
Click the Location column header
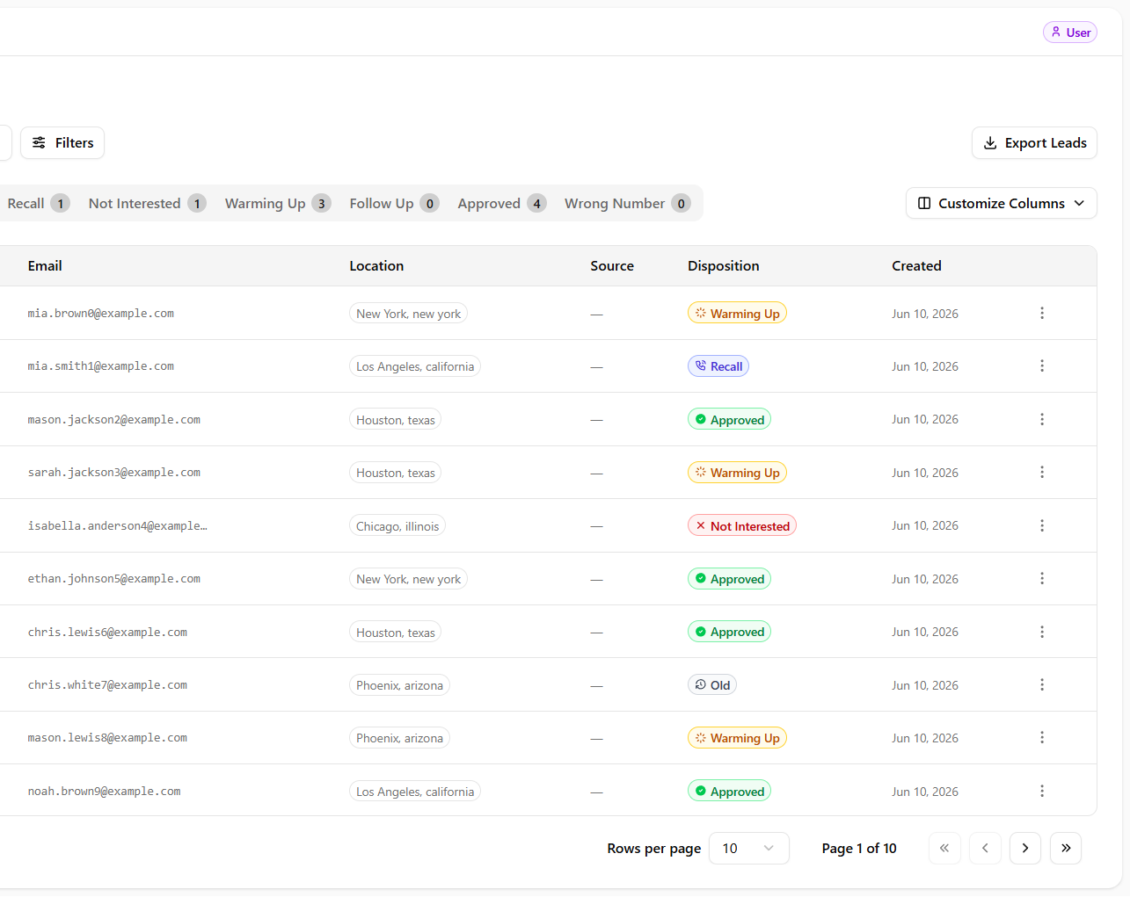coord(376,265)
